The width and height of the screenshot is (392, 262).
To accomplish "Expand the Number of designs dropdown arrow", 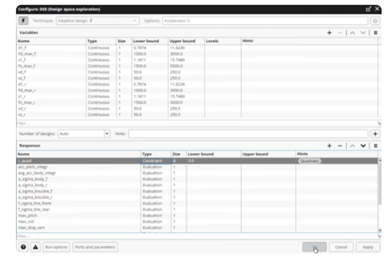I will [x=107, y=134].
